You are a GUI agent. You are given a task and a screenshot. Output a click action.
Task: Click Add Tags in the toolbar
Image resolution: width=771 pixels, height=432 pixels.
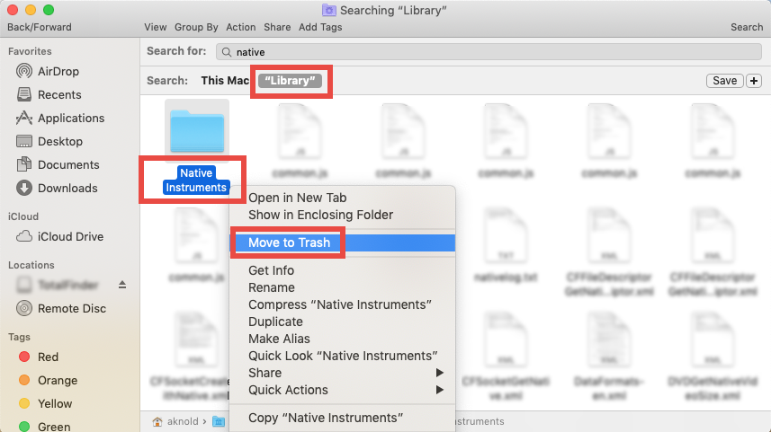(320, 28)
